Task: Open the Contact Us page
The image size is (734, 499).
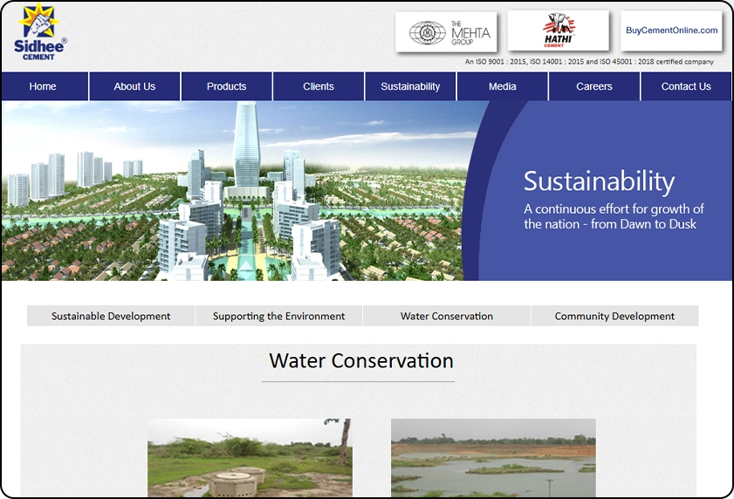Action: point(686,86)
